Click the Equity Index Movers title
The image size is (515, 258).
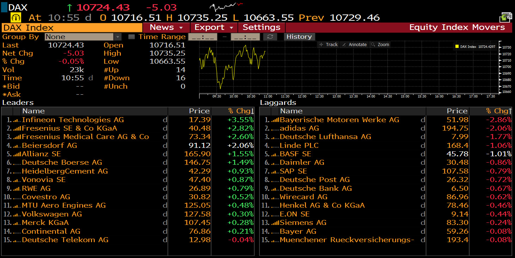point(457,27)
